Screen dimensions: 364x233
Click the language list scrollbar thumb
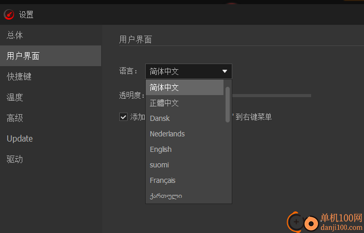tap(228, 104)
